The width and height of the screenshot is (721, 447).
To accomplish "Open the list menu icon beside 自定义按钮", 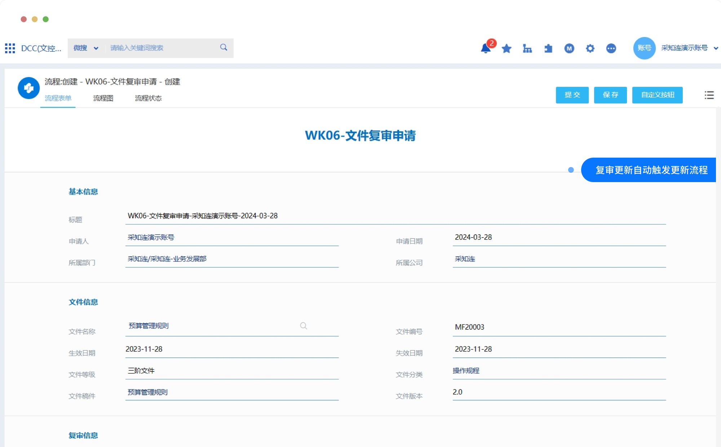I will coord(709,95).
